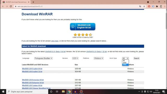The height and width of the screenshot is (94, 167).
Task: Open new tab with plus button
Action: pos(33,2)
